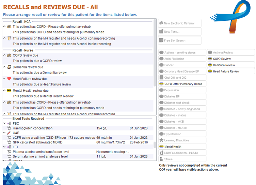256x185 pixels.
Task: Start the Dementia Review template
Action: coord(231,65)
